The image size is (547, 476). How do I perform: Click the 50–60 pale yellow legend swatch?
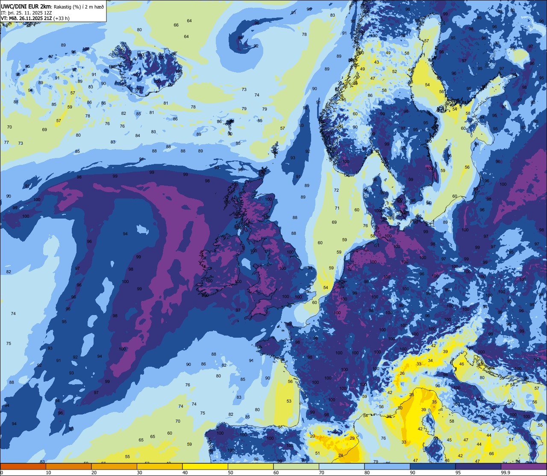[x=250, y=466]
